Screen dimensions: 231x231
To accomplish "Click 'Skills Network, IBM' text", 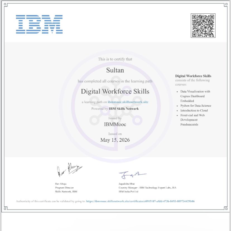I will [x=66, y=191].
